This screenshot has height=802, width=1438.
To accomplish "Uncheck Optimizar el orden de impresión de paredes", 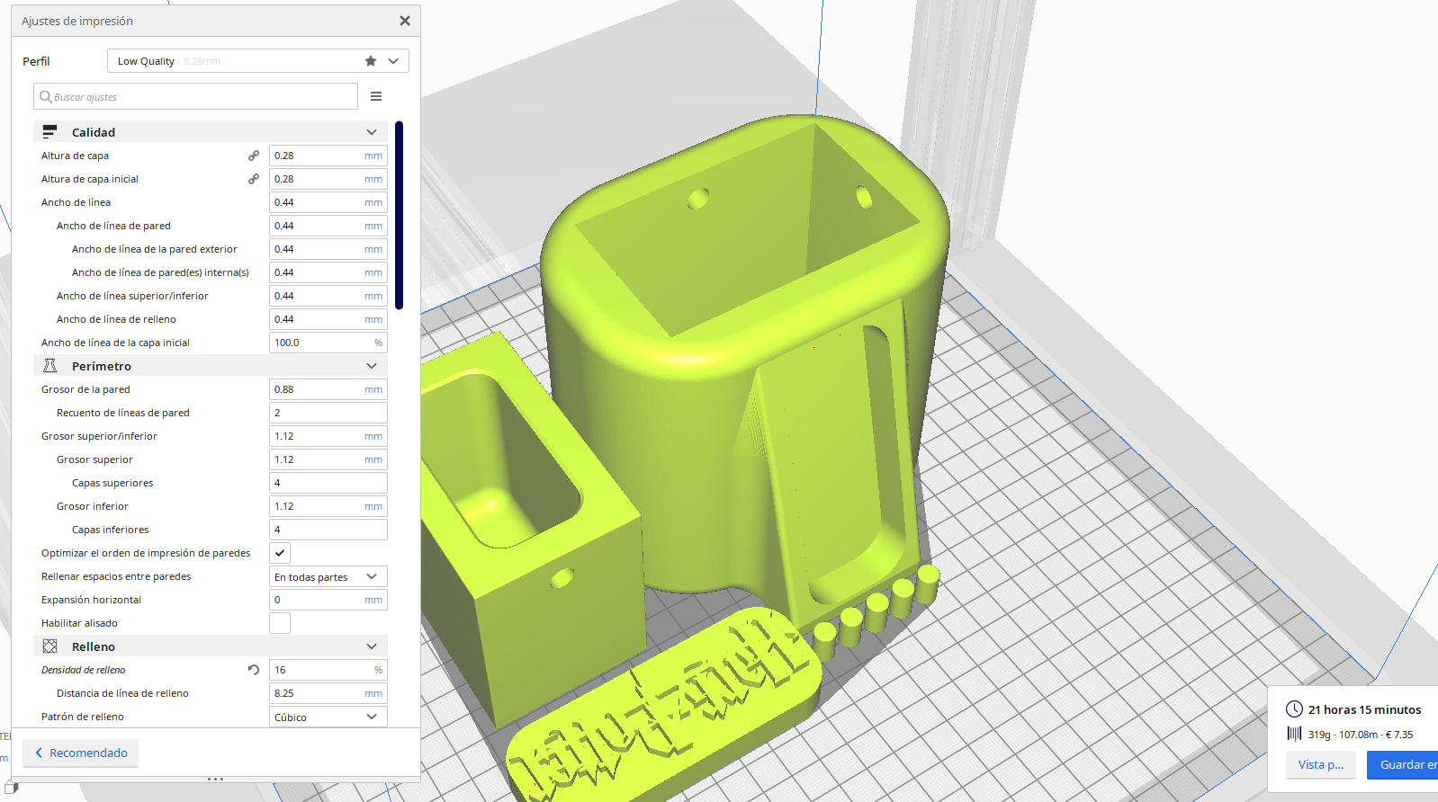I will 280,553.
